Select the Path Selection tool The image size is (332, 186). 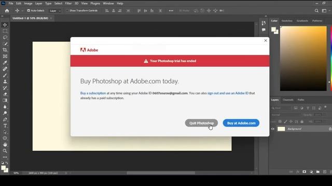click(5, 132)
